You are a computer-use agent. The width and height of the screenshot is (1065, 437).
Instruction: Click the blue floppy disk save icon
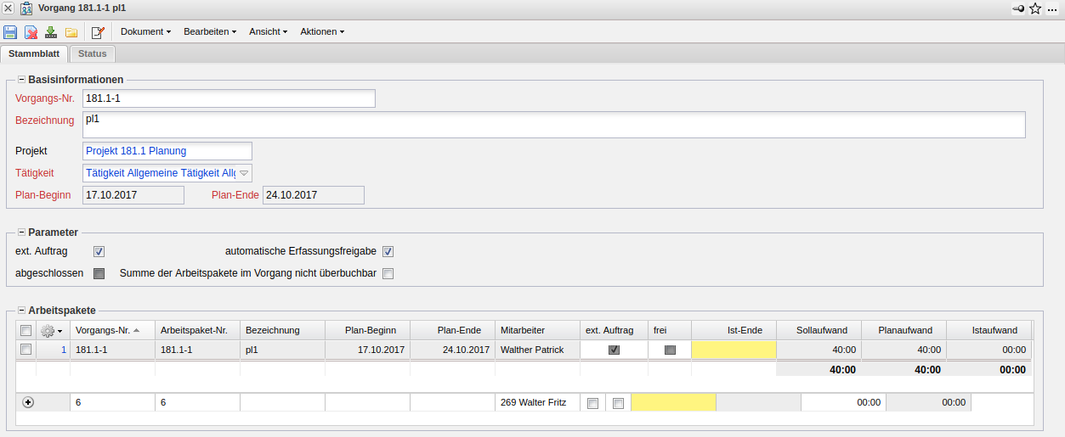pyautogui.click(x=10, y=32)
